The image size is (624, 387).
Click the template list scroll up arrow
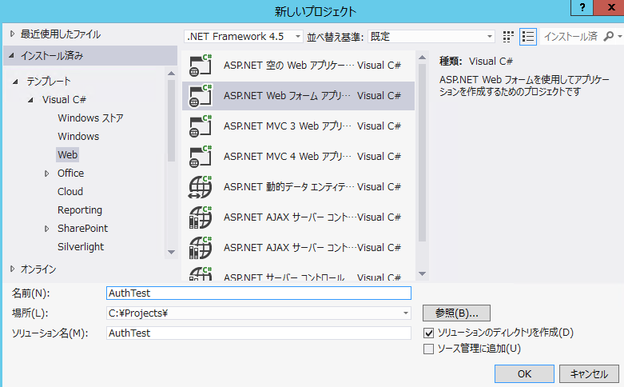(422, 58)
